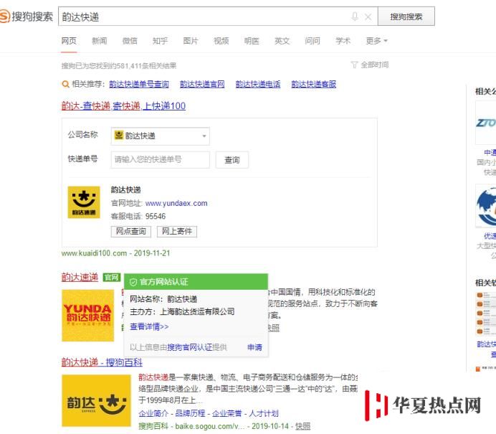
Task: Click the 查询 button
Action: [x=232, y=160]
